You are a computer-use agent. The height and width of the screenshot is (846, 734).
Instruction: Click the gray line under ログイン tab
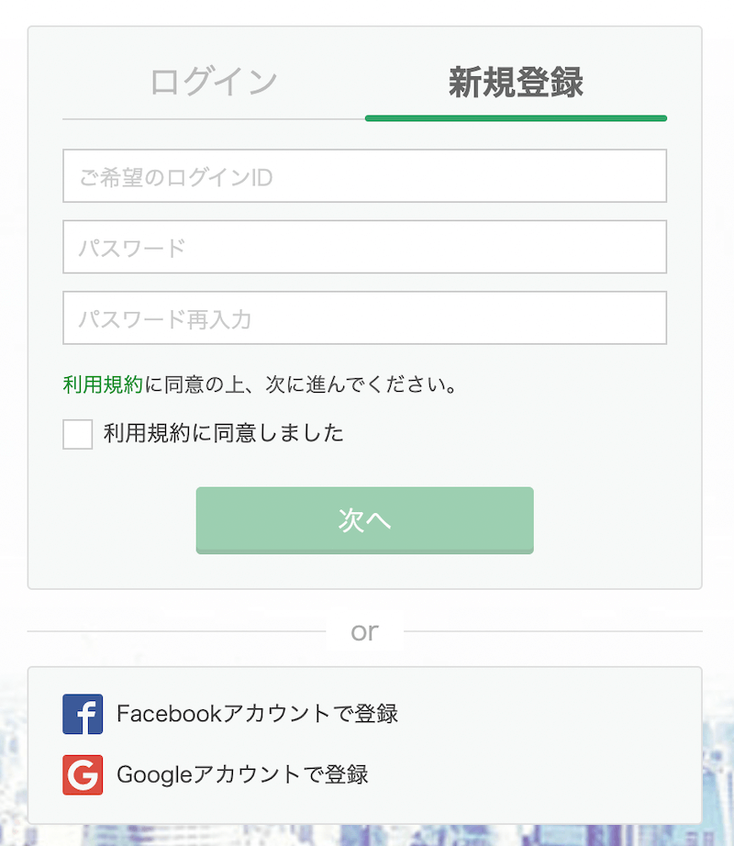(x=214, y=118)
